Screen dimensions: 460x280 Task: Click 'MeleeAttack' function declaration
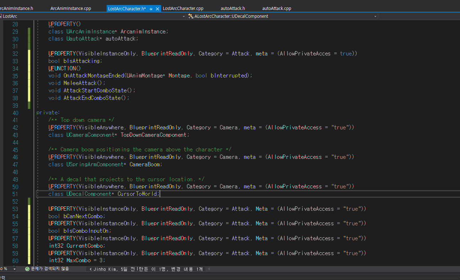tap(80, 83)
